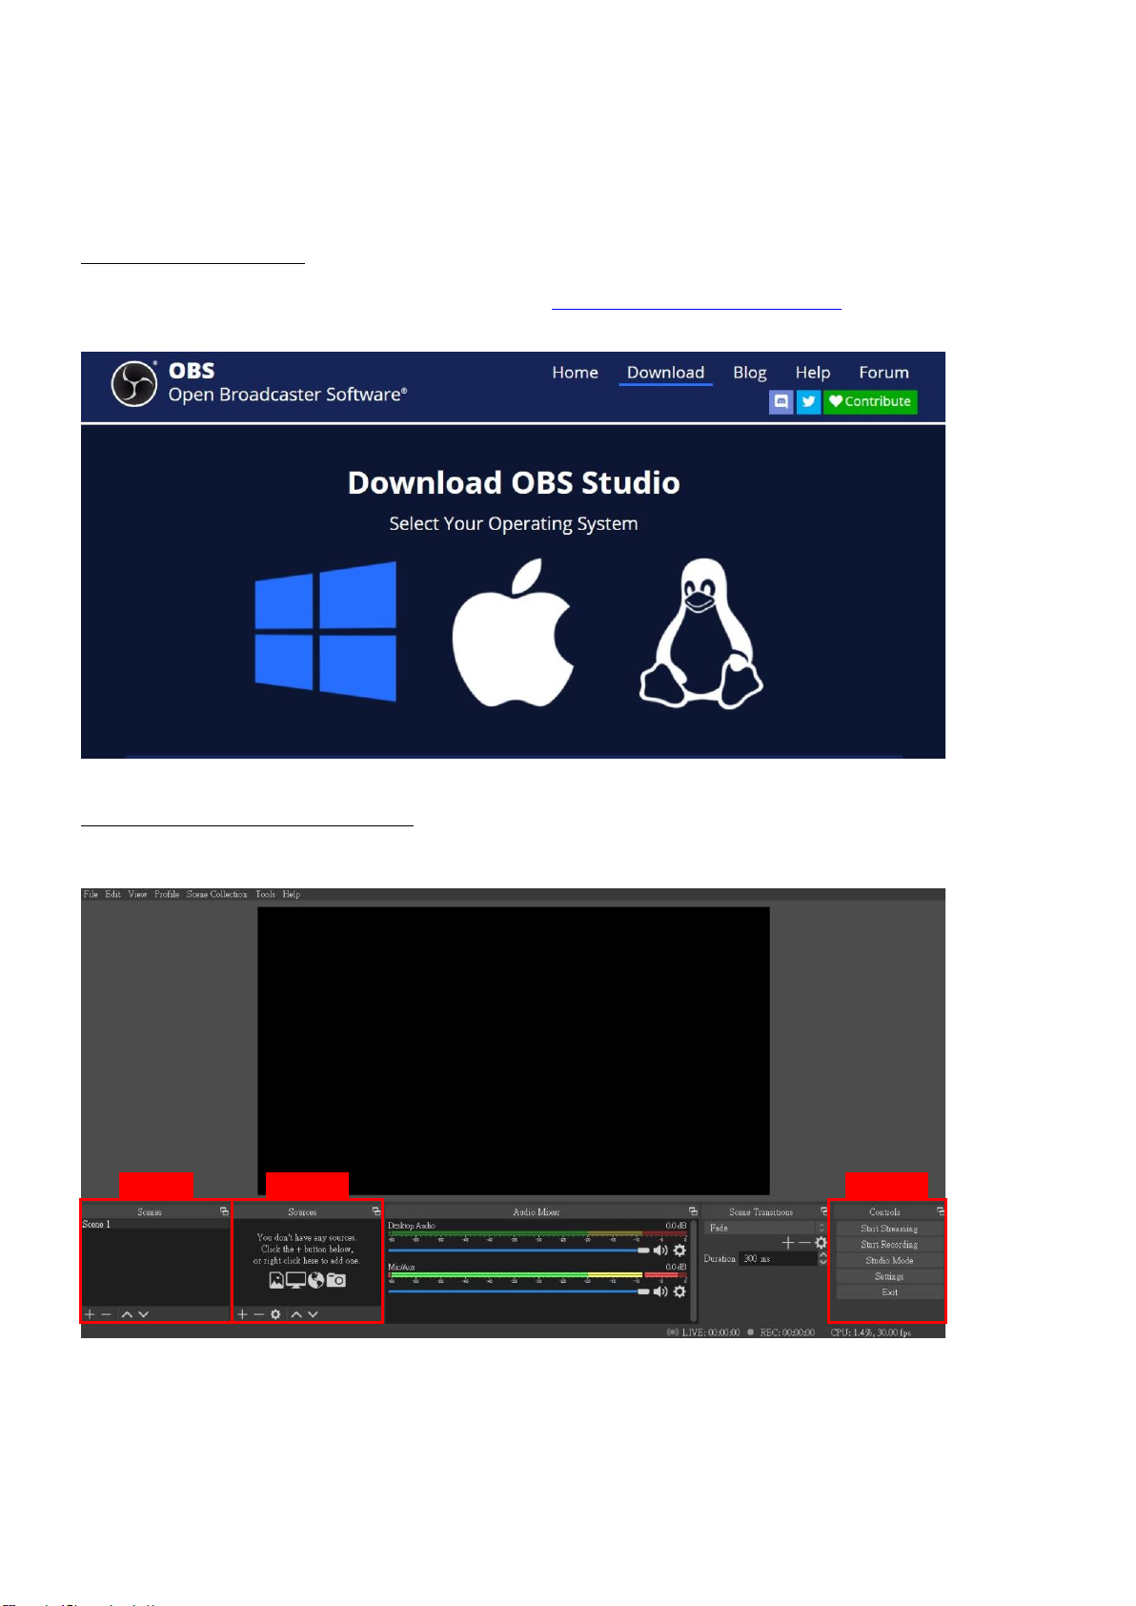Move the scene up in Scenes panel

click(127, 1314)
